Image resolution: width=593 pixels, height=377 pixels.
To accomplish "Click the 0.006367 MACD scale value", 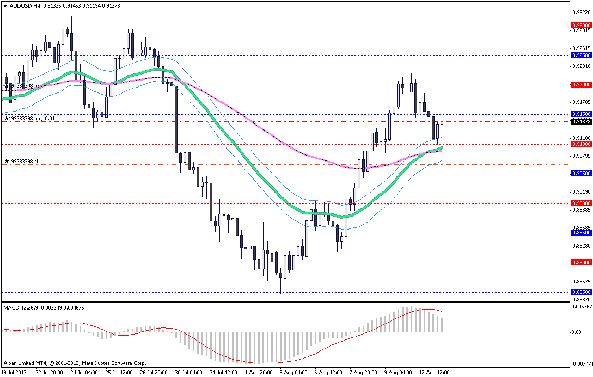I will point(583,307).
